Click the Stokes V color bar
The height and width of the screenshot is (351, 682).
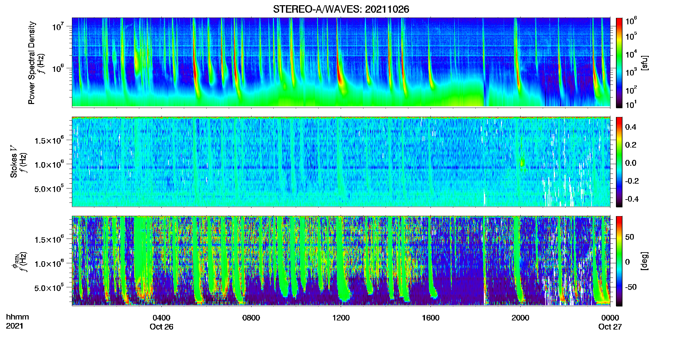619,162
